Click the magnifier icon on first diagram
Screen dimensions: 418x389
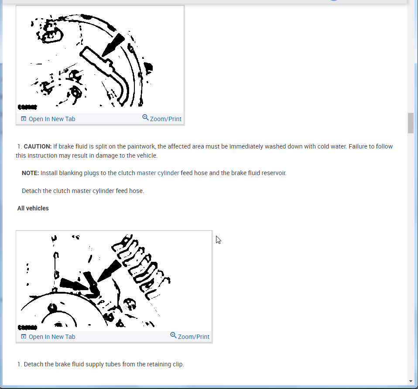(145, 117)
